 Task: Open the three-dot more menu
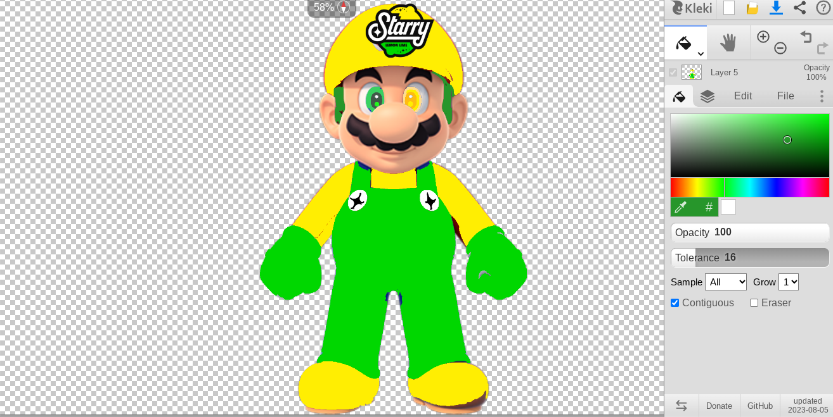click(x=822, y=96)
